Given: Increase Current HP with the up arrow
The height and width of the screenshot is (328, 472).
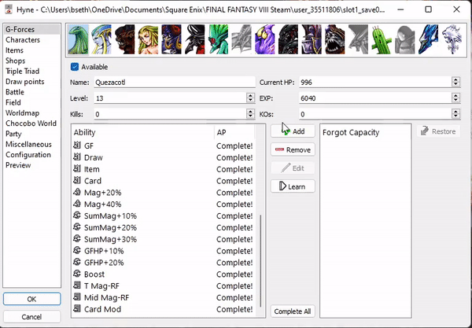Looking at the screenshot, I should 455,79.
